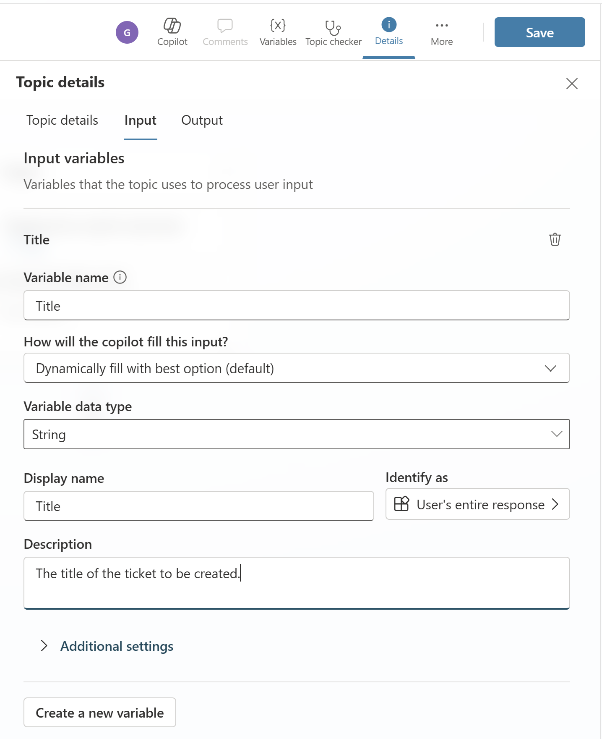The height and width of the screenshot is (739, 602).
Task: Delete the Title input variable
Action: 555,239
